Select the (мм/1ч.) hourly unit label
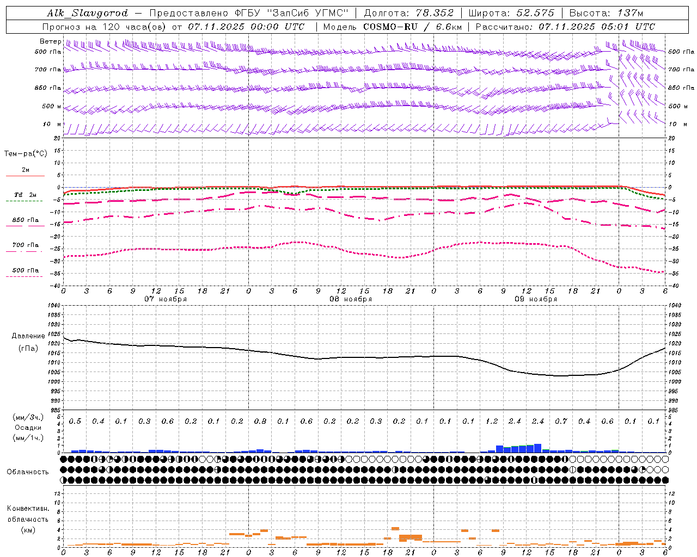Screen dimensions: 697x557 point(28,438)
